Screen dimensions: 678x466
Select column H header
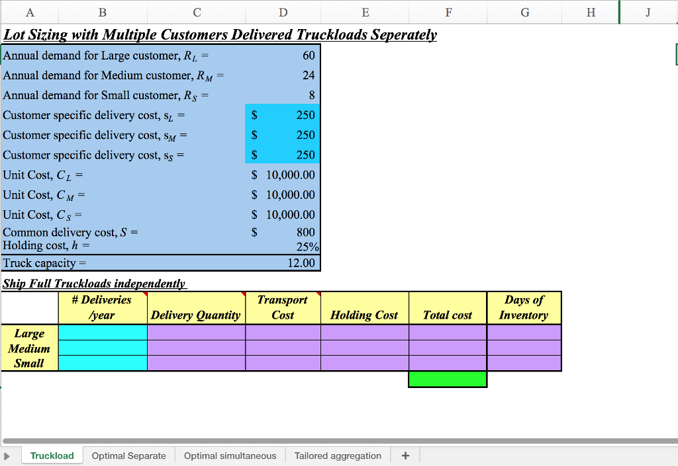[x=591, y=12]
